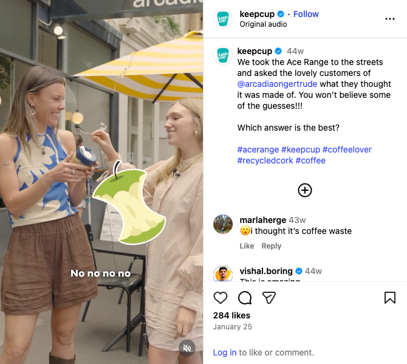This screenshot has height=364, width=407.
Task: Reply to marlaherge's comment
Action: click(x=272, y=246)
